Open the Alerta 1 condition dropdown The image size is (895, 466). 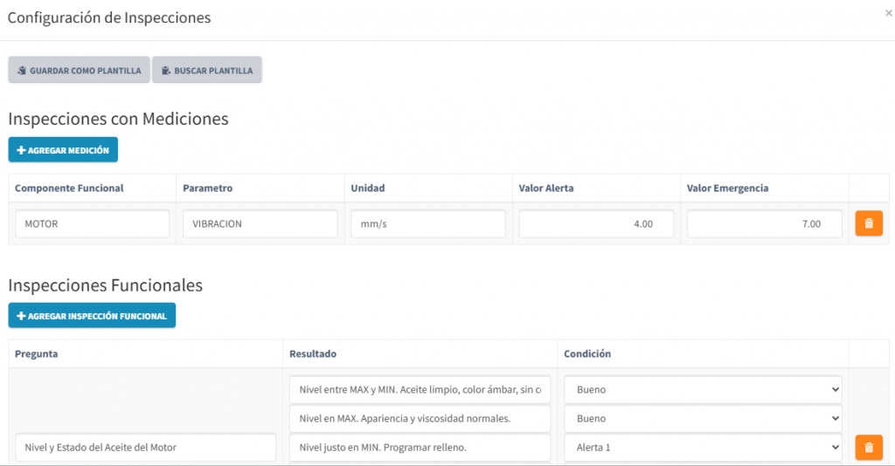click(x=703, y=448)
